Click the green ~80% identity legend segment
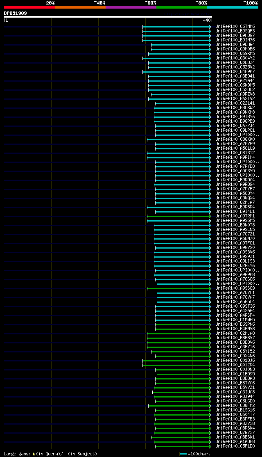This screenshot has height=457, width=262. click(182, 7)
